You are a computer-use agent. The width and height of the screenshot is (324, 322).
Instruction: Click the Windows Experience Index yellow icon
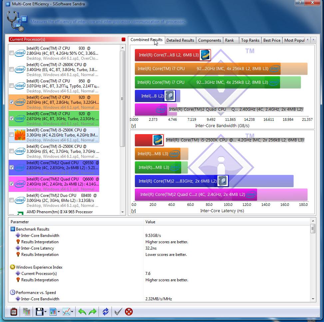tap(13, 267)
